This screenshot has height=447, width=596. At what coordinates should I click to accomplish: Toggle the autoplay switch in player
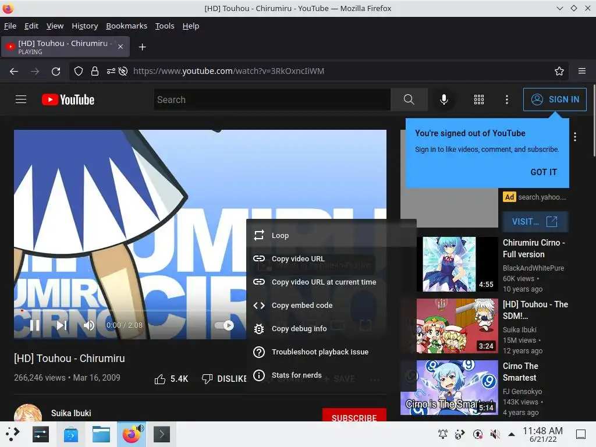click(x=224, y=325)
